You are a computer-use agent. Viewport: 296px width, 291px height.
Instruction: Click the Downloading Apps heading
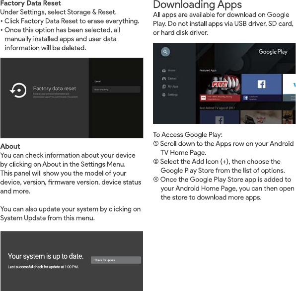tap(197, 5)
